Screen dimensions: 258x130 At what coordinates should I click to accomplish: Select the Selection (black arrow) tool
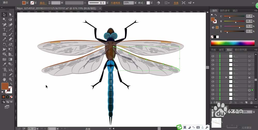4,15
